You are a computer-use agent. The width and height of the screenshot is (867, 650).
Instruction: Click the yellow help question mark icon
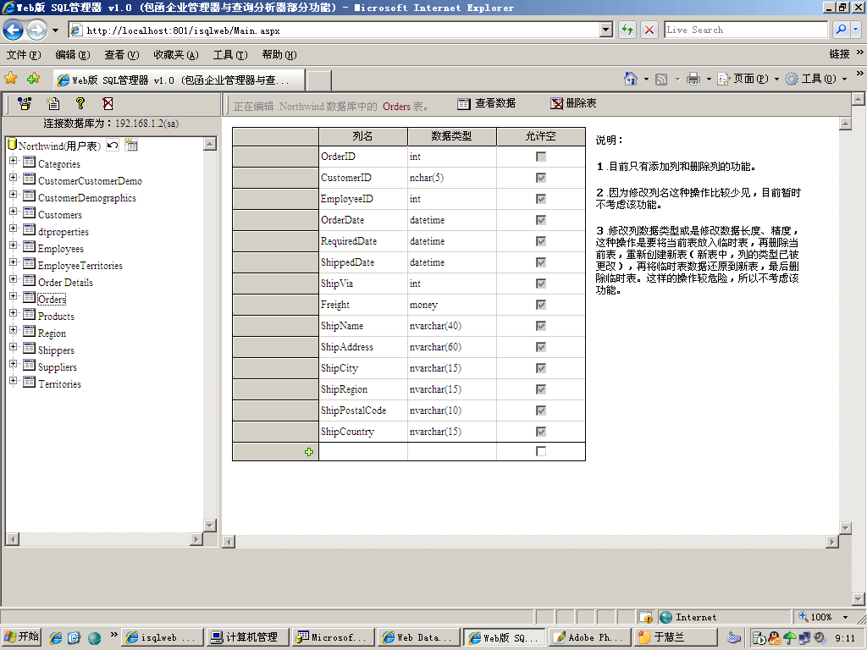(80, 103)
